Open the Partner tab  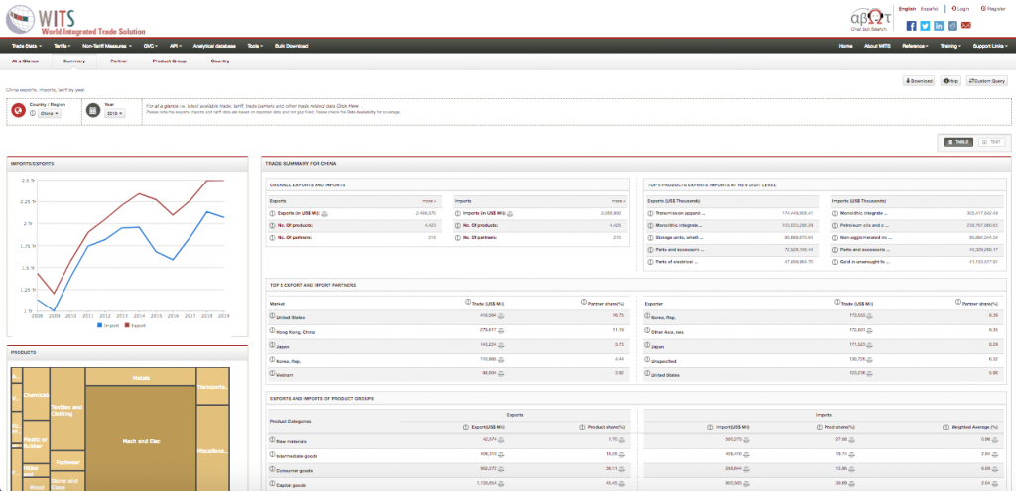coord(119,61)
